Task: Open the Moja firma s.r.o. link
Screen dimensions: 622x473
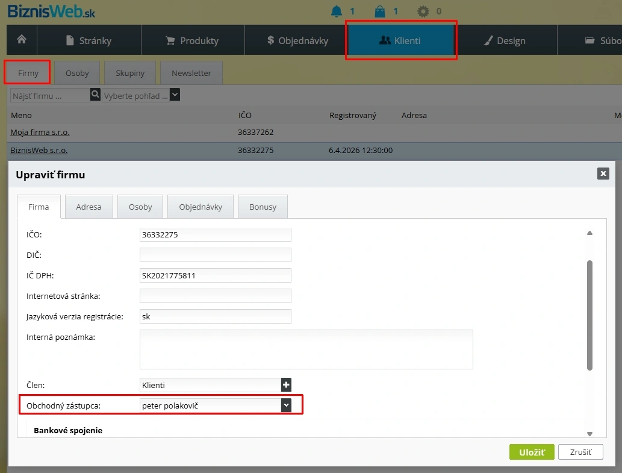Action: pyautogui.click(x=44, y=132)
